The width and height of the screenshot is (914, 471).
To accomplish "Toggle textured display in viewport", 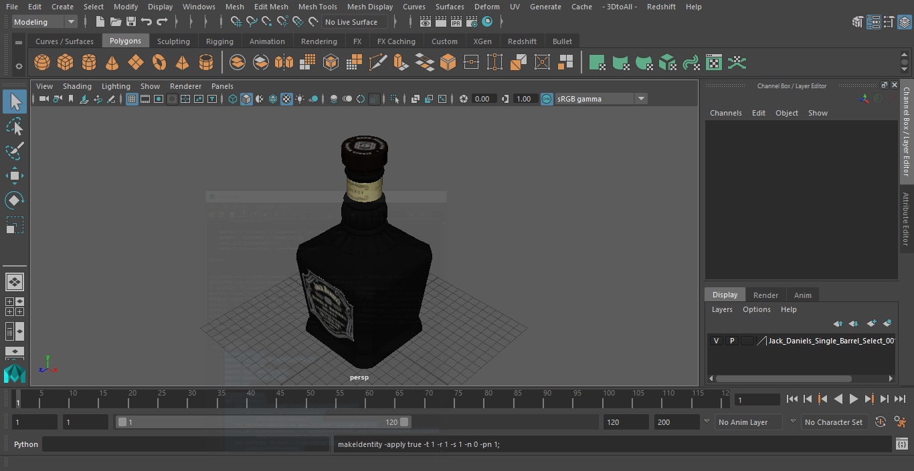I will click(x=286, y=99).
